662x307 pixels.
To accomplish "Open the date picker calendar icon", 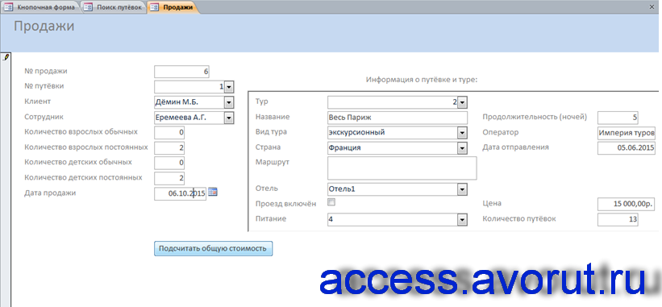I will (x=213, y=192).
